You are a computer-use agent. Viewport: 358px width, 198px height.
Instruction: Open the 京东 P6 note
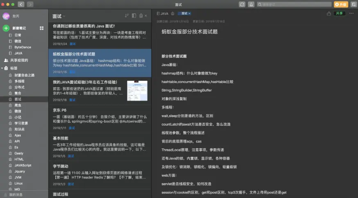coord(100,119)
